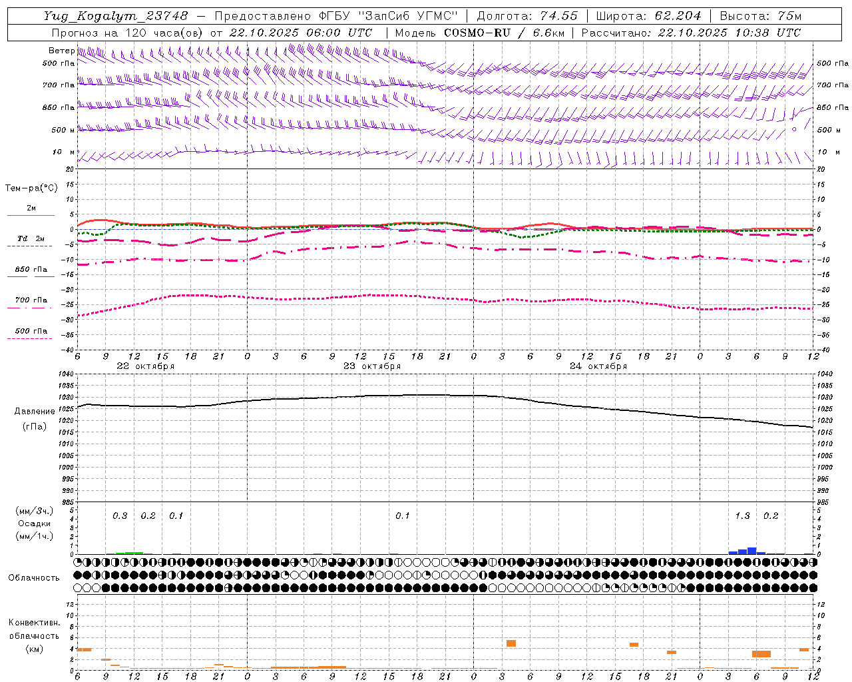Click the (мм/1ч.) precipitation unit label
Screen dimensions: 852x682
(34, 535)
